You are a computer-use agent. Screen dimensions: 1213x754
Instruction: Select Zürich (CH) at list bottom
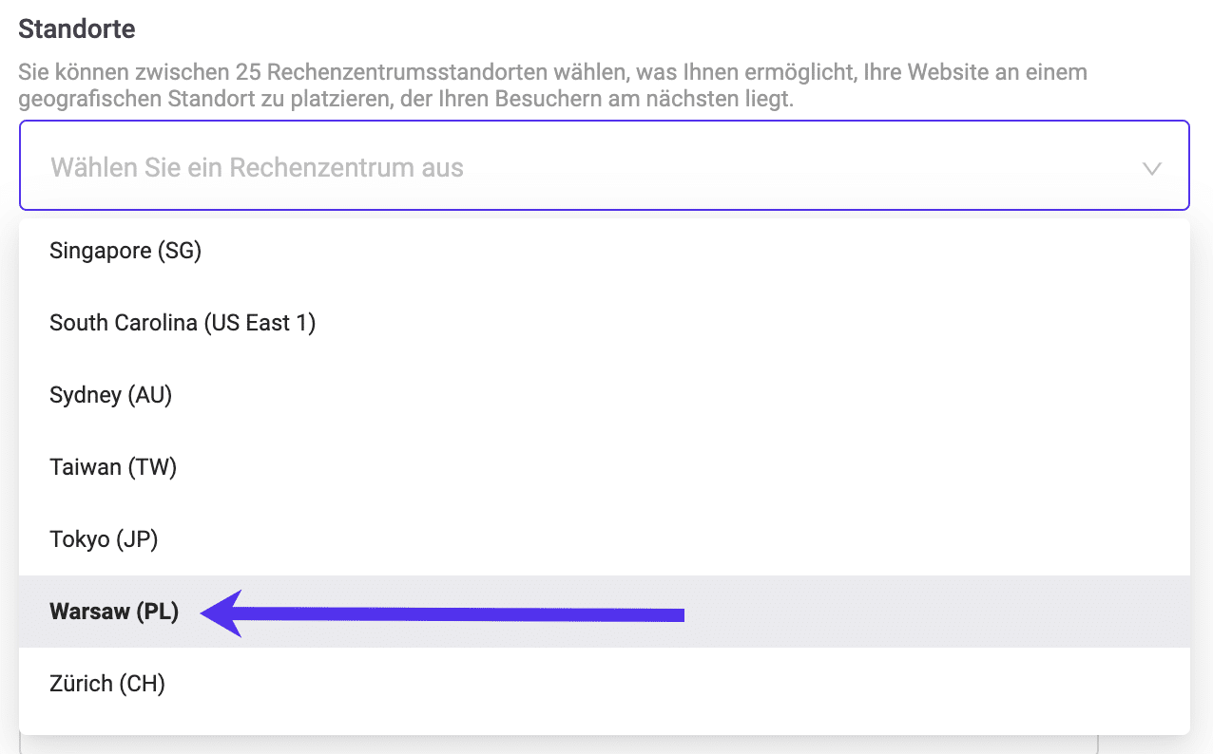[106, 683]
